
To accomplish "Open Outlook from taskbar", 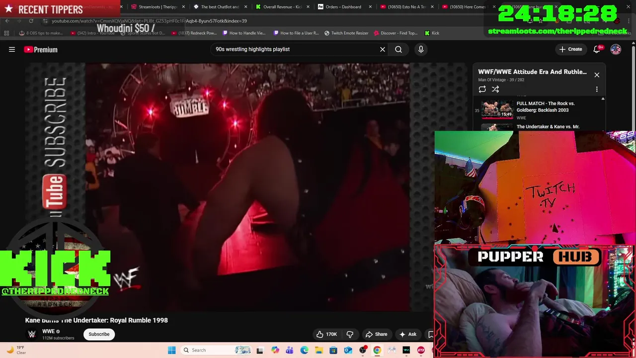I will pos(348,350).
